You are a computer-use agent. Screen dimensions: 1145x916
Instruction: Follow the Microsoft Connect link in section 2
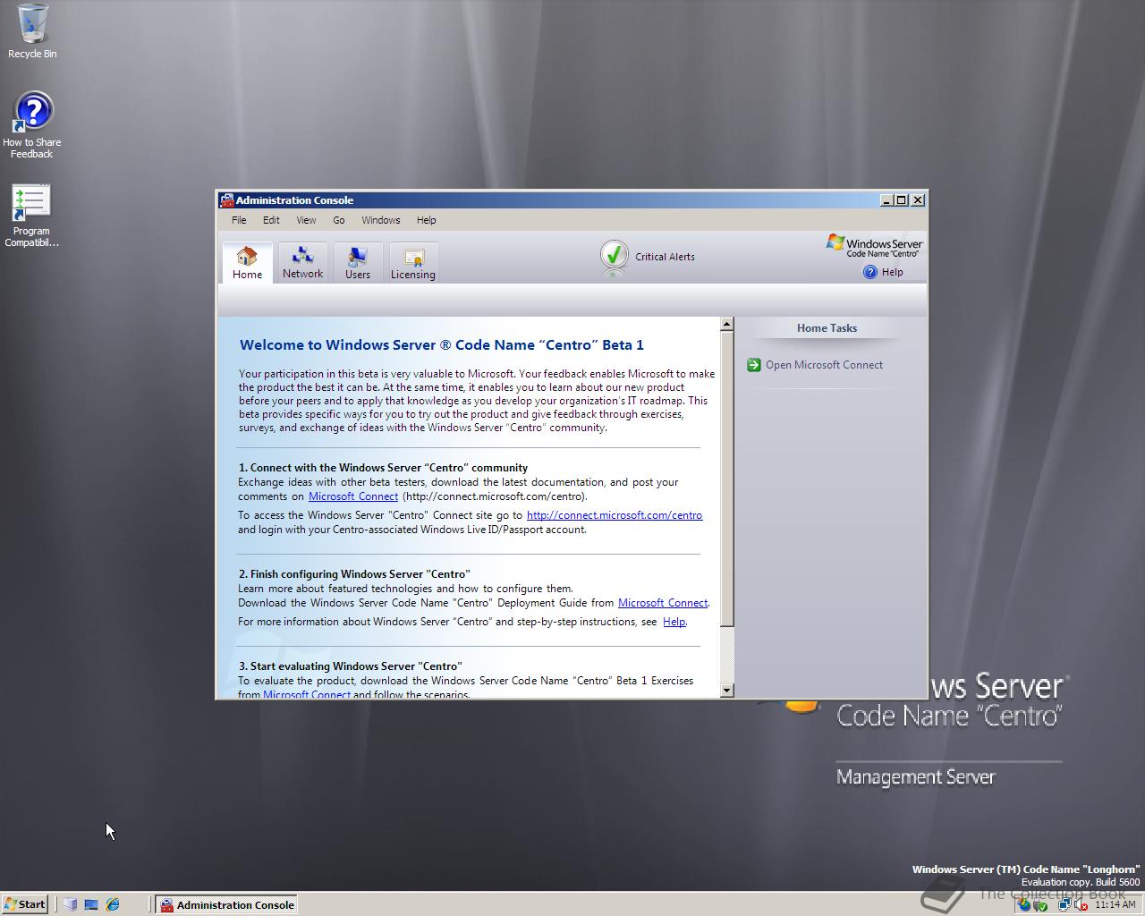(x=663, y=603)
